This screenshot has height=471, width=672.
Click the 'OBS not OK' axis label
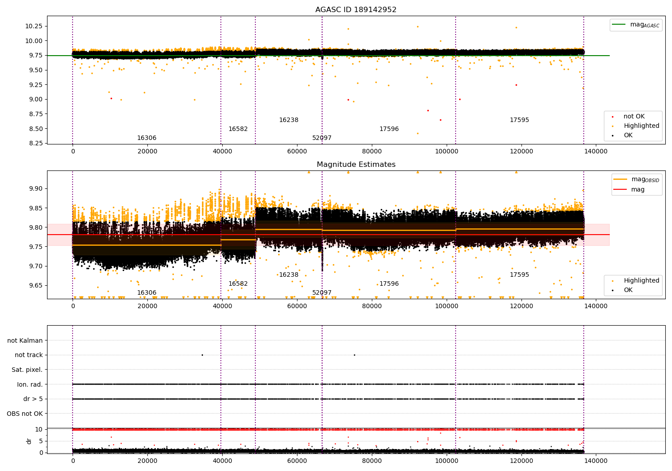tap(25, 414)
